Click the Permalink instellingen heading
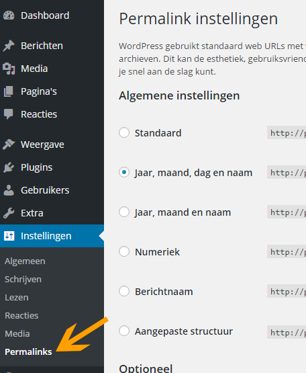The image size is (306, 373). (x=199, y=19)
